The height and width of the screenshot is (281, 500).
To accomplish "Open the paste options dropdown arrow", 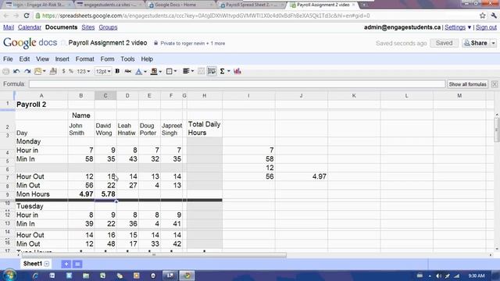I will point(45,71).
